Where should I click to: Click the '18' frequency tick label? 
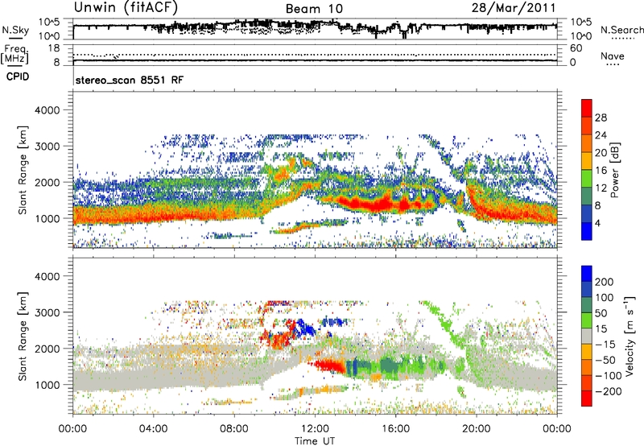pyautogui.click(x=54, y=48)
